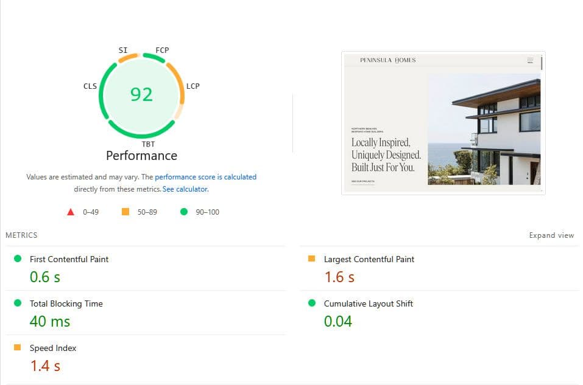Click the 92 performance score

click(x=141, y=94)
